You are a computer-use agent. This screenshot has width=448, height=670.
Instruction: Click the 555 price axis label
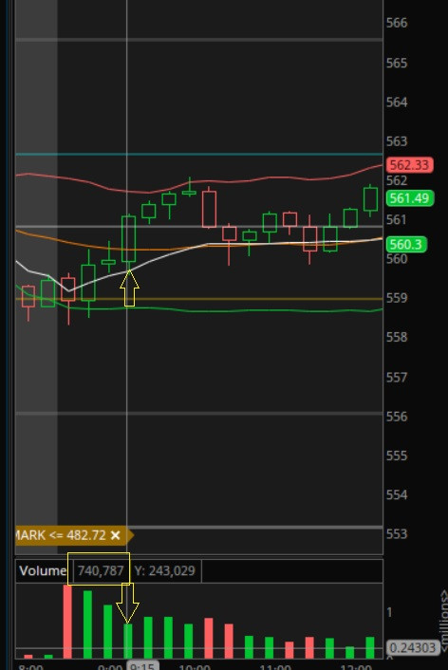pos(397,456)
